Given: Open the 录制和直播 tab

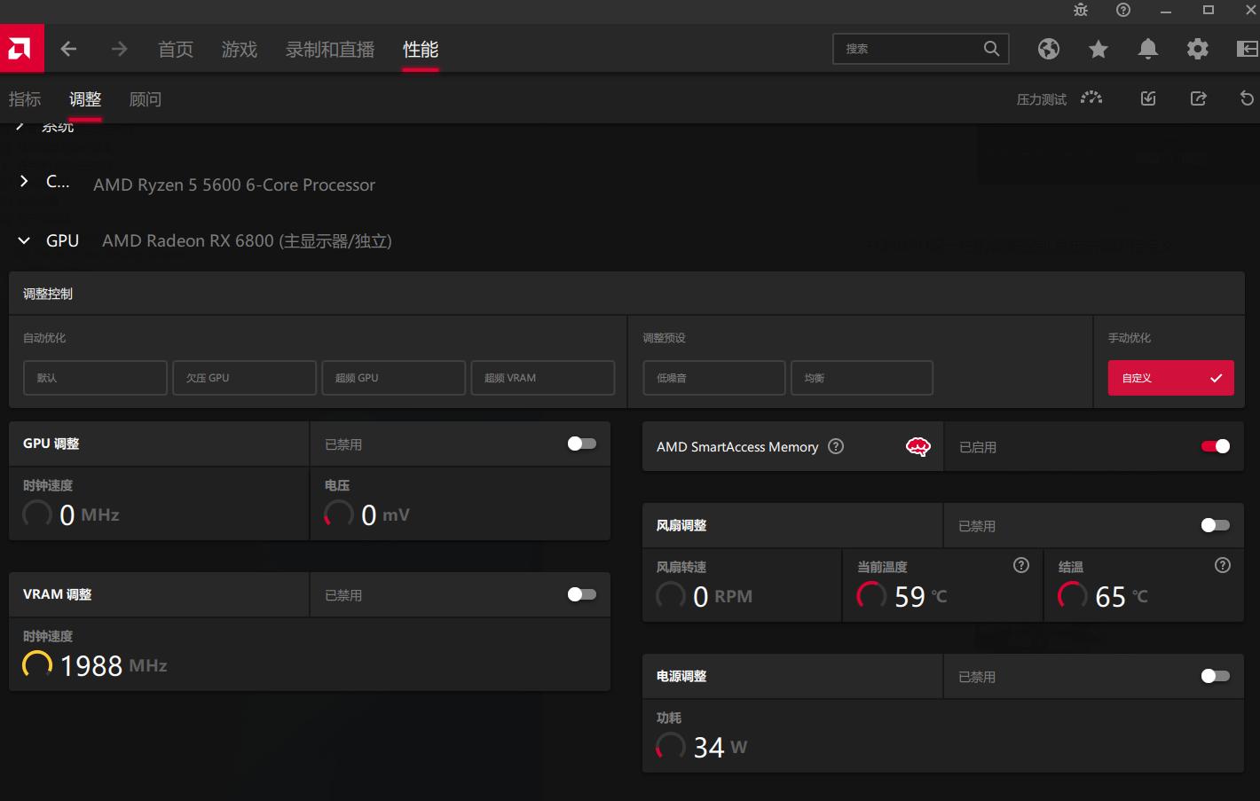Looking at the screenshot, I should click(x=330, y=50).
